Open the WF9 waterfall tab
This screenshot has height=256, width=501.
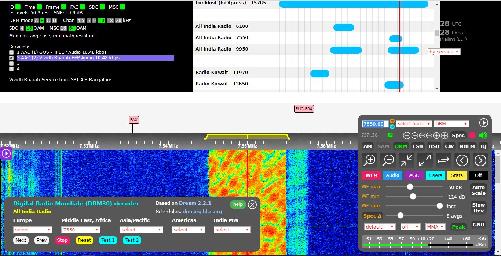[x=371, y=175]
